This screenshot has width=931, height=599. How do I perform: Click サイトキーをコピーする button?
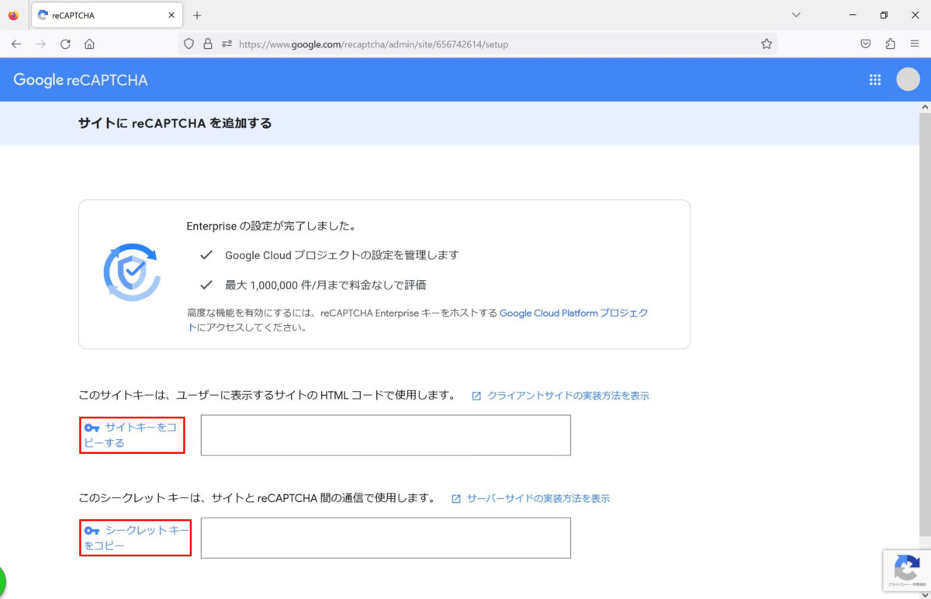[x=132, y=435]
